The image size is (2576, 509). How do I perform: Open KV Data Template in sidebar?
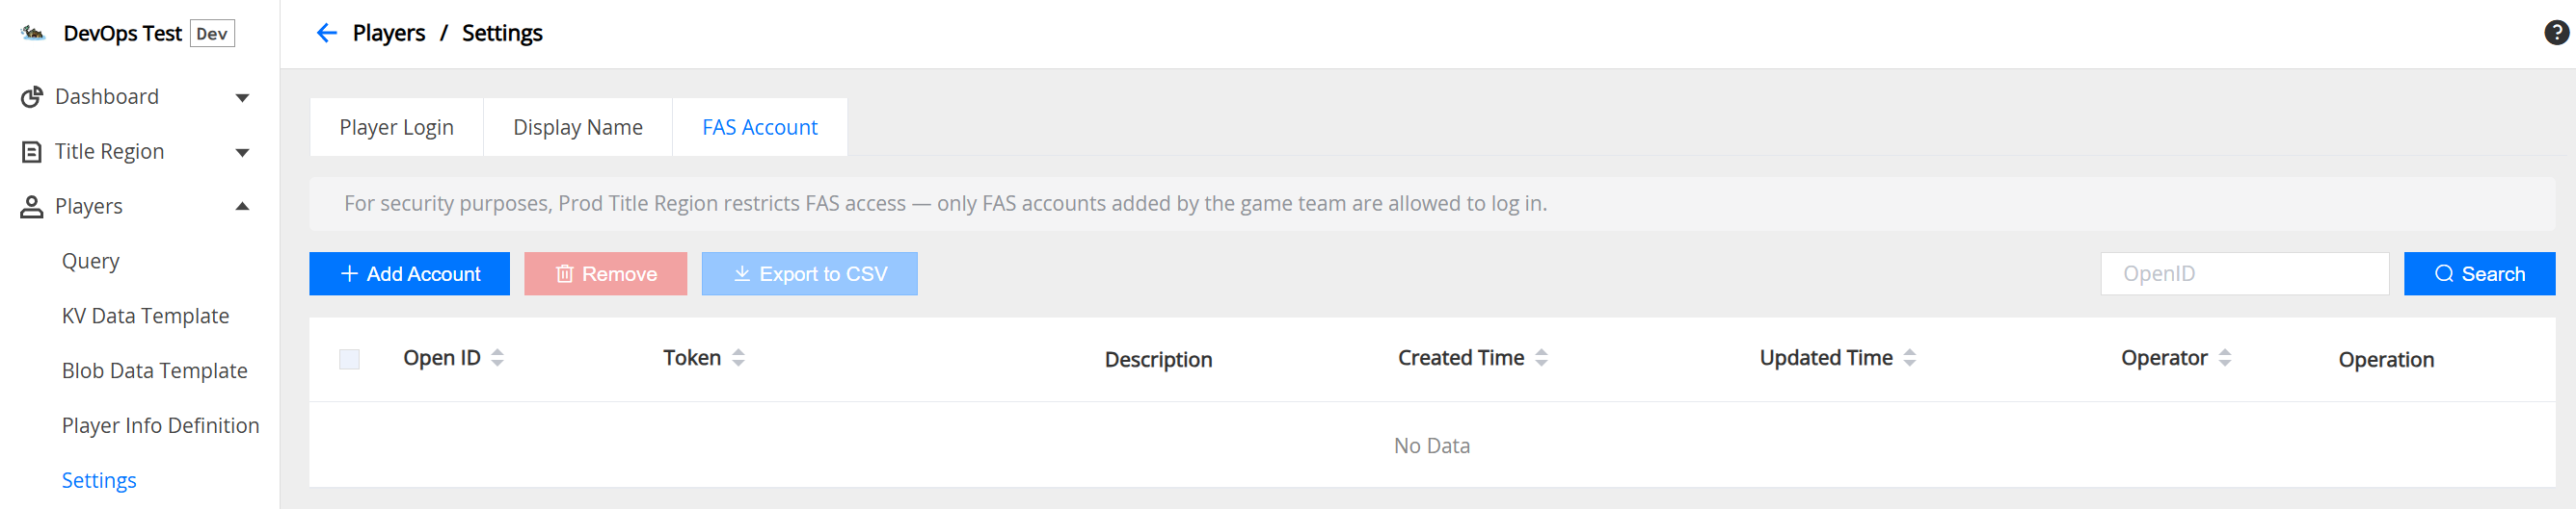145,317
